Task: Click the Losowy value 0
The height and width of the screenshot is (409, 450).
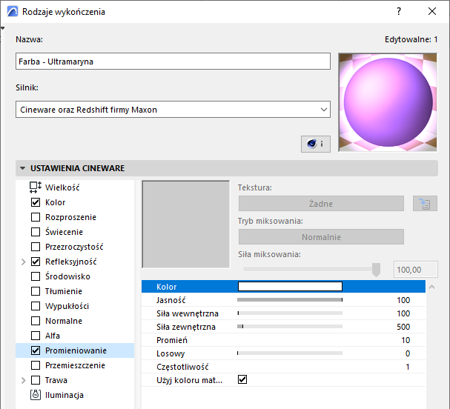Action: (x=408, y=353)
